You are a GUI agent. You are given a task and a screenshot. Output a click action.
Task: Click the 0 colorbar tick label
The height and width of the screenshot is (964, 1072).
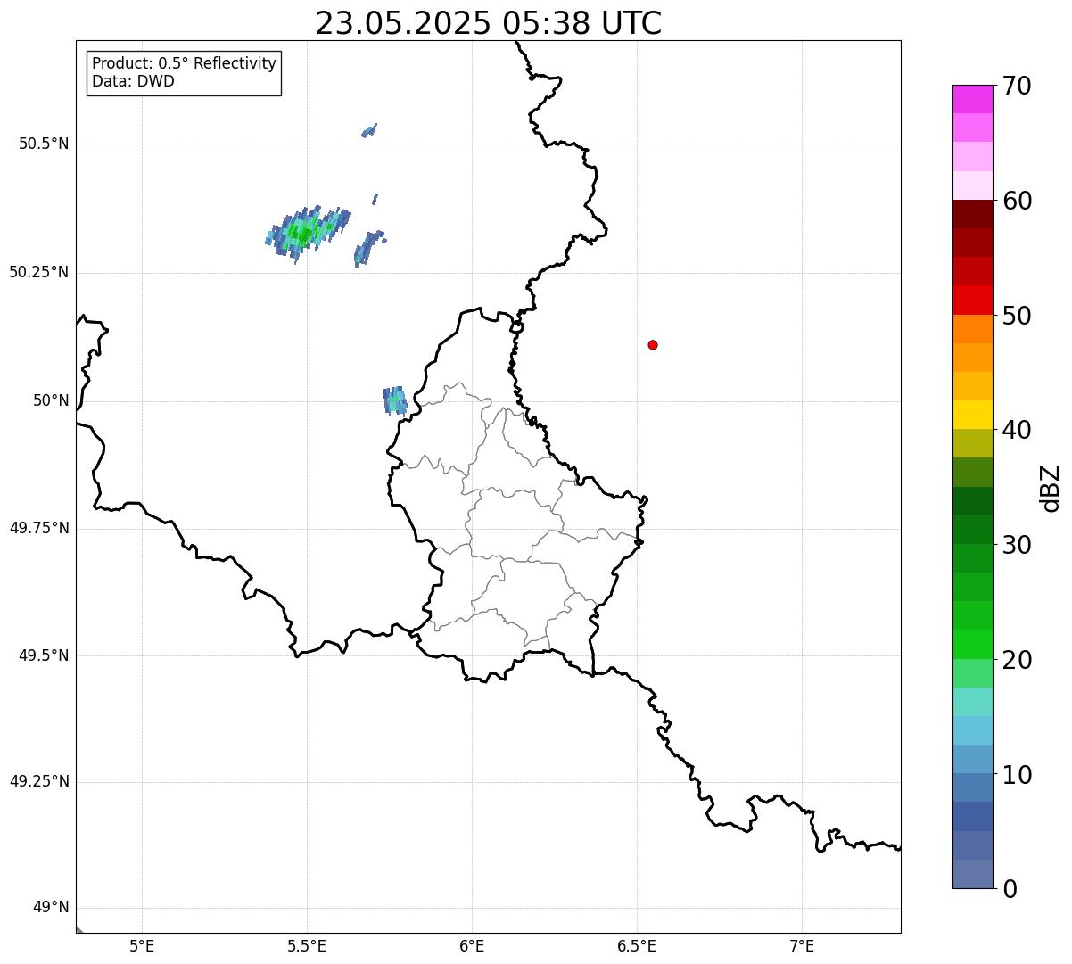coord(1009,889)
